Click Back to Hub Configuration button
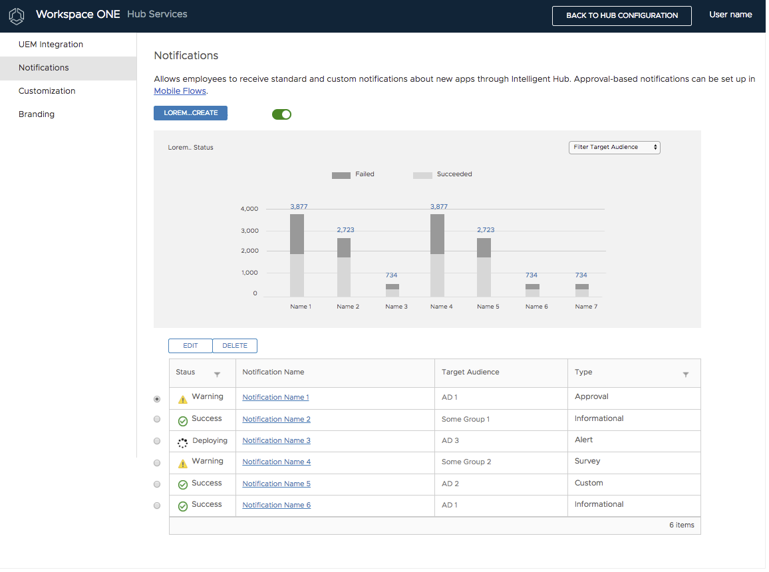Screen dimensions: 769x572 [x=622, y=16]
